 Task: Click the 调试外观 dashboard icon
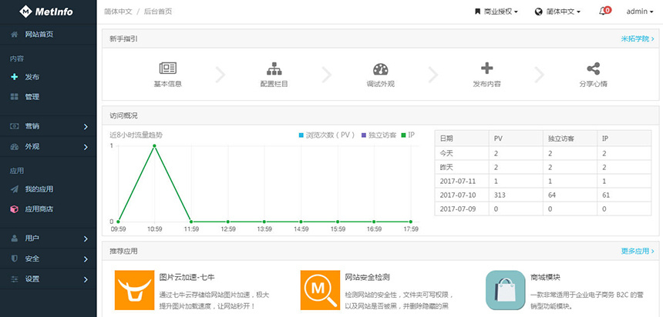pos(380,68)
